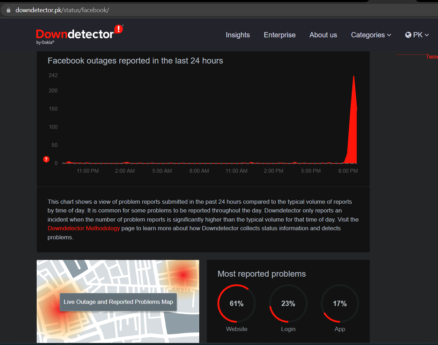438x345 pixels.
Task: Click the globe icon next to PK
Action: (408, 35)
